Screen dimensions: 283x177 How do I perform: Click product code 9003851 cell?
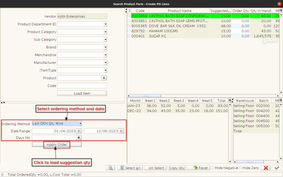(x=139, y=21)
